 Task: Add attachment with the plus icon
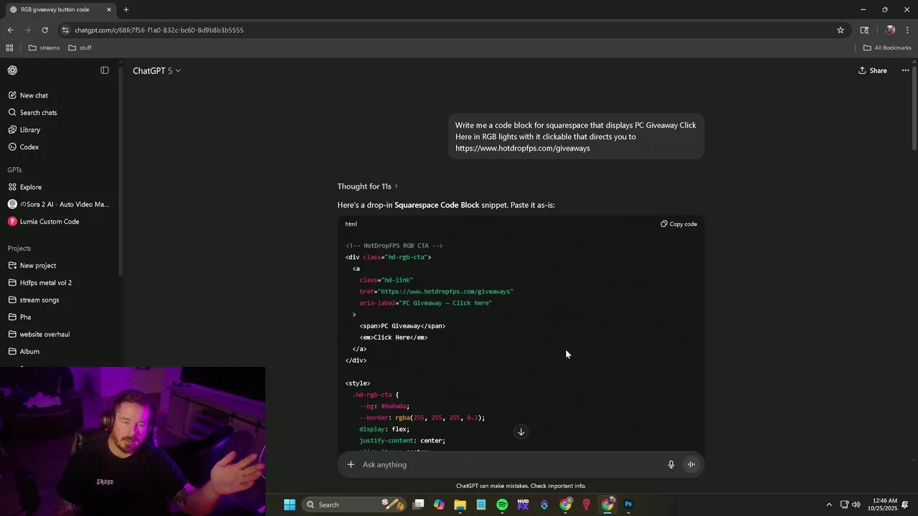[x=351, y=464]
